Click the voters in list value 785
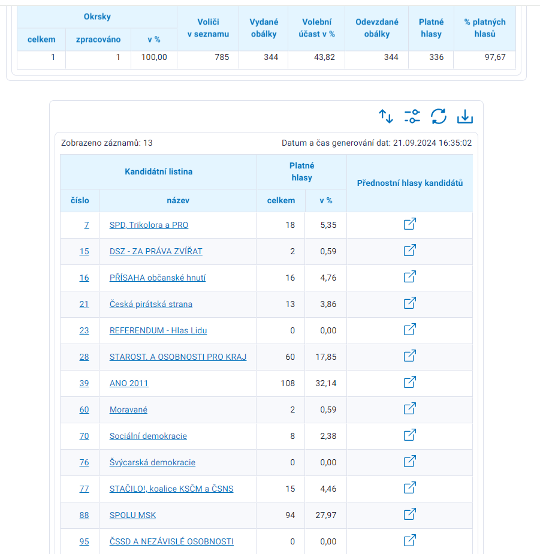 (x=222, y=57)
